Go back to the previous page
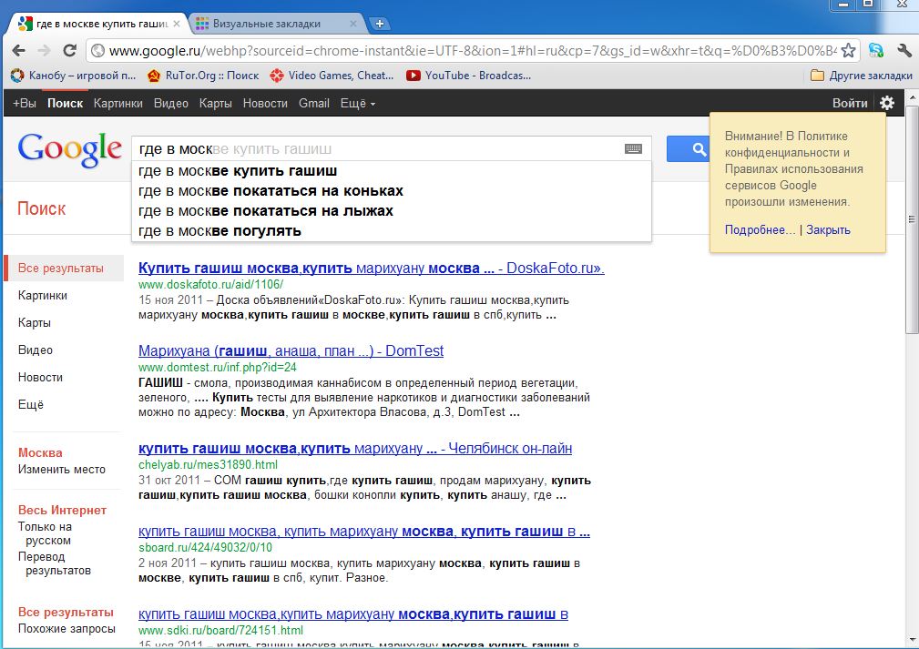Image resolution: width=919 pixels, height=649 pixels. tap(19, 50)
